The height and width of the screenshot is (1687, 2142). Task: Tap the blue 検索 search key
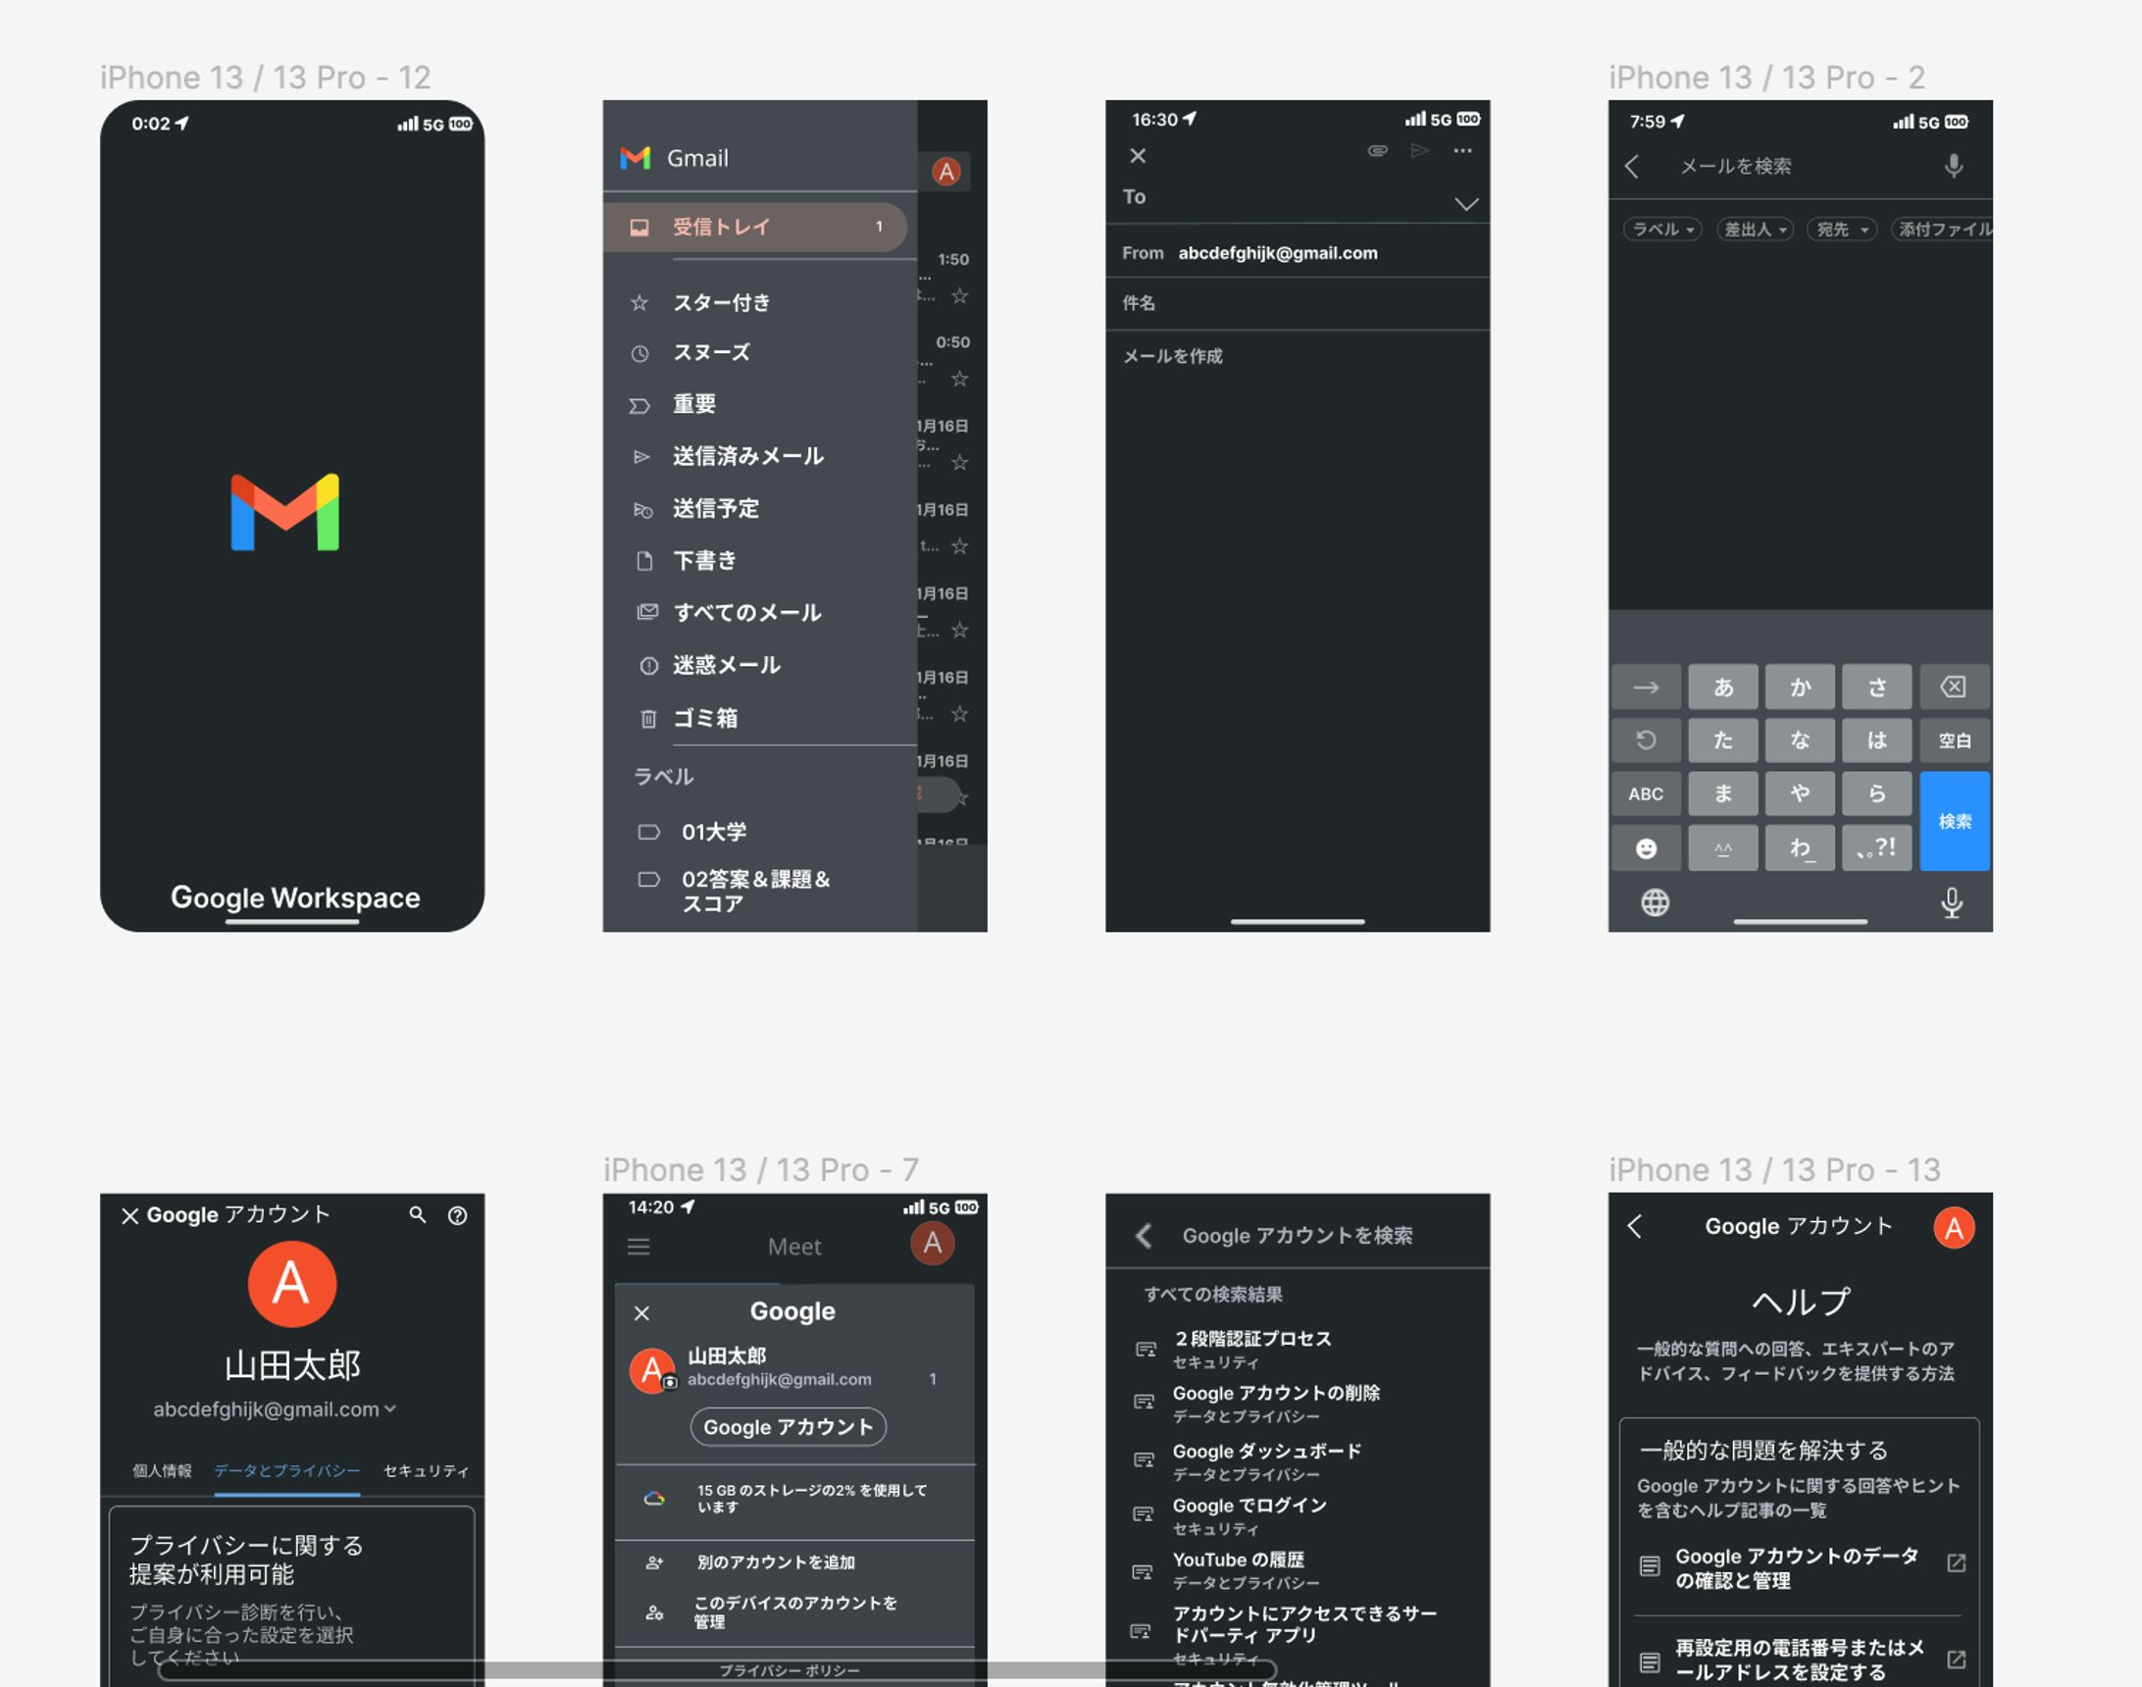1955,821
